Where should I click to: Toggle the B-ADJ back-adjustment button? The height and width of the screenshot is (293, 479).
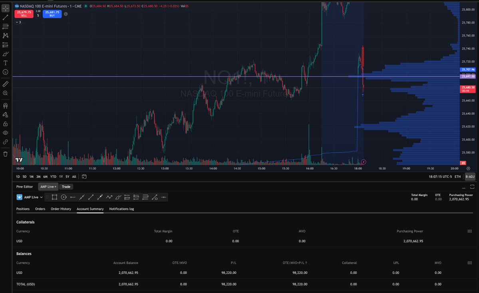[x=470, y=177]
